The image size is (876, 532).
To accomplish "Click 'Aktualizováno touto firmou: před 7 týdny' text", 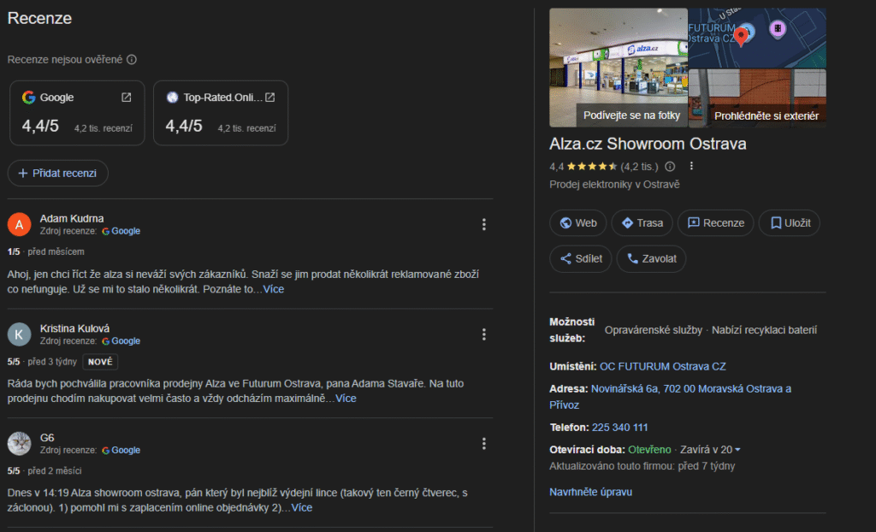I will (x=642, y=466).
